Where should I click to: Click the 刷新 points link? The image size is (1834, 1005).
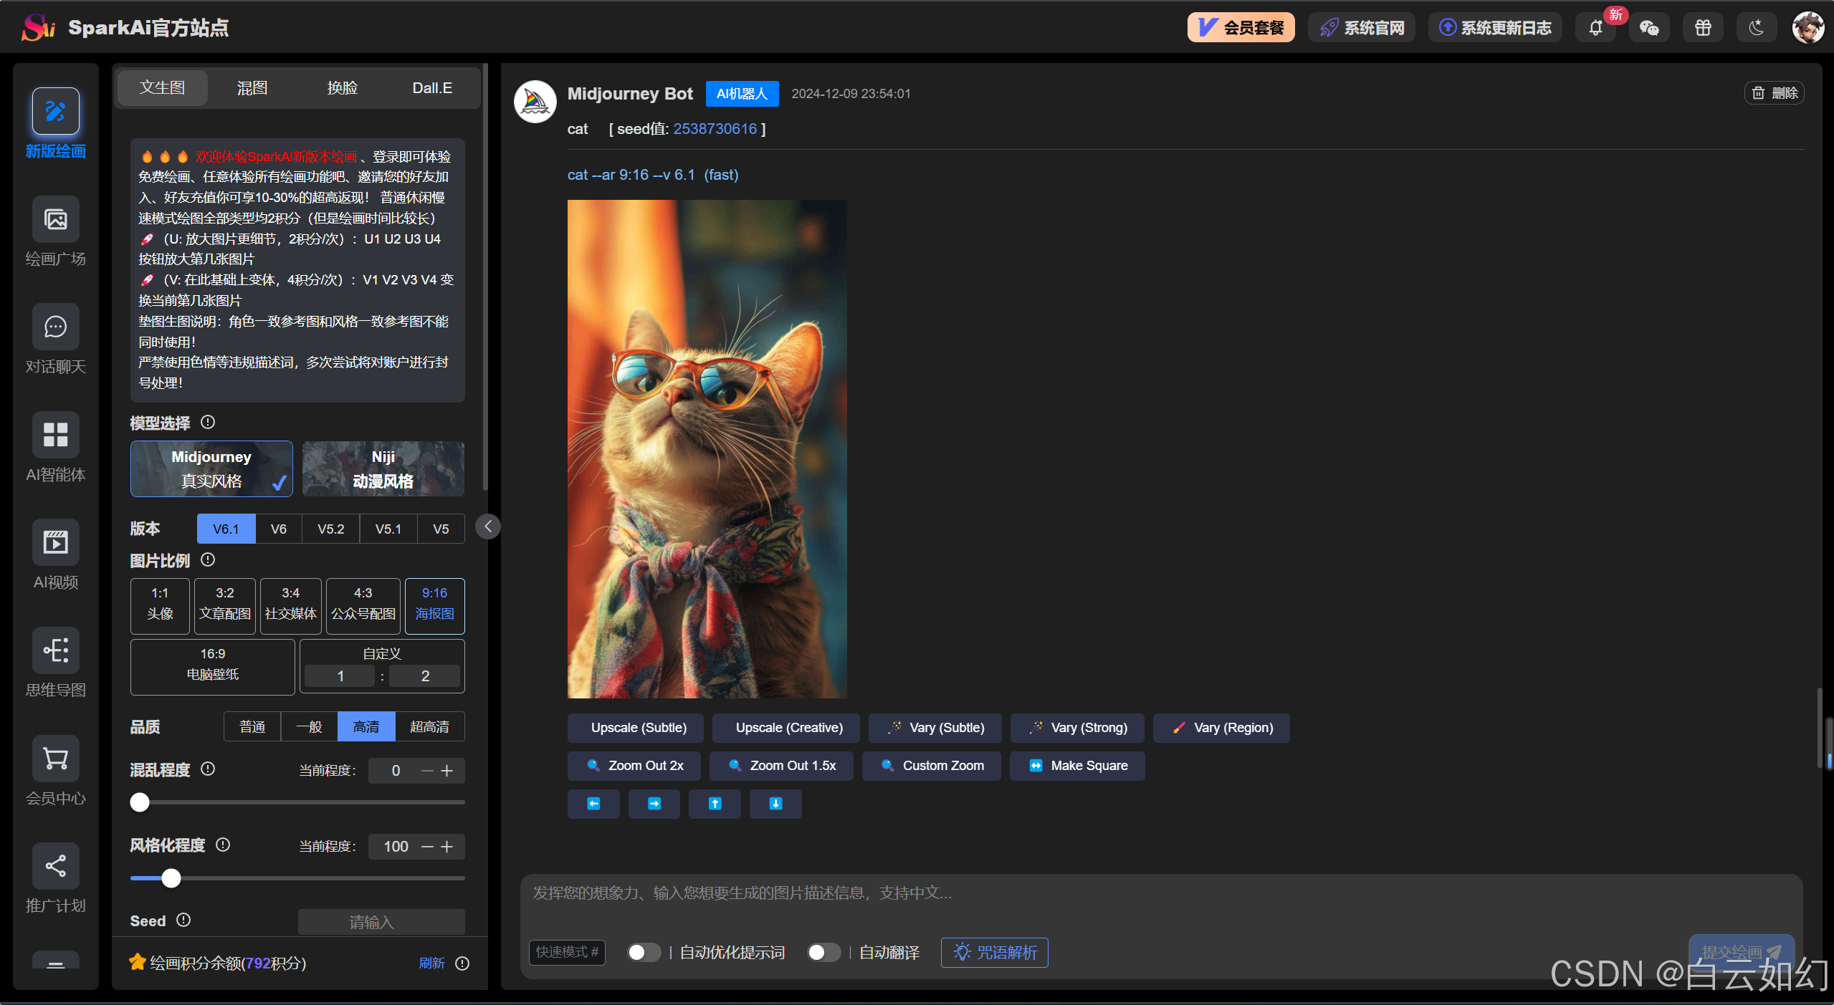[x=431, y=963]
